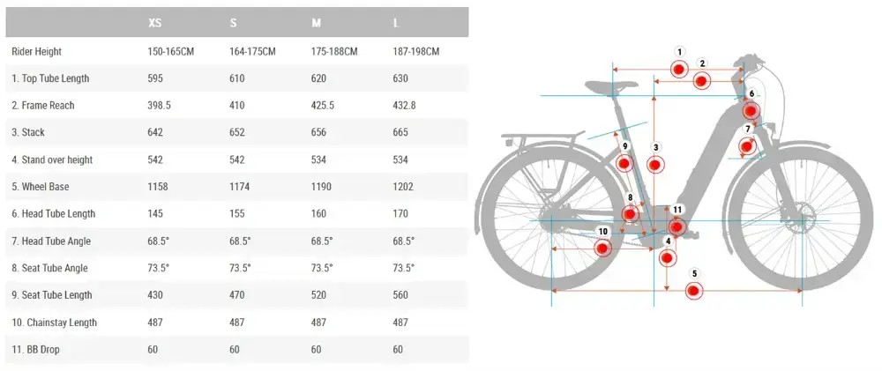Screen dimensions: 882x371
Task: Click red hotspot 9 on the seat tube
Action: pos(624,163)
